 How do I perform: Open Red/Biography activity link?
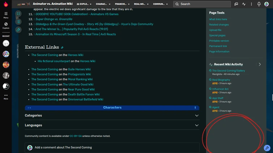[x=221, y=80]
